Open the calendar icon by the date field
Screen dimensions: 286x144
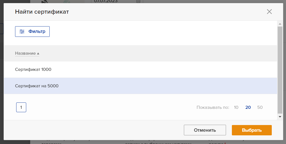click(138, 1)
